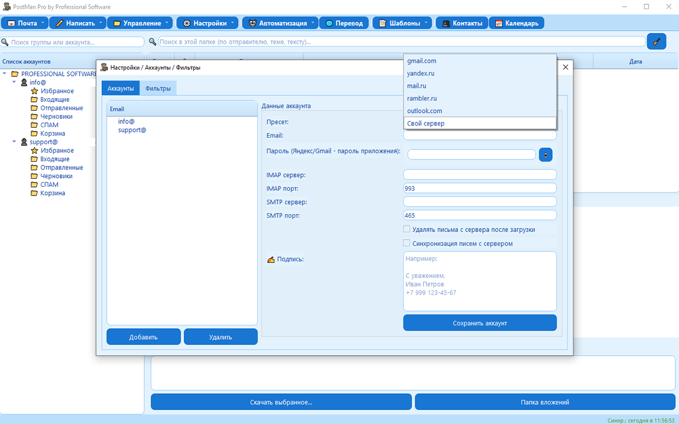Screen dimensions: 679x424
Task: Click the password visibility icon button
Action: pyautogui.click(x=545, y=155)
